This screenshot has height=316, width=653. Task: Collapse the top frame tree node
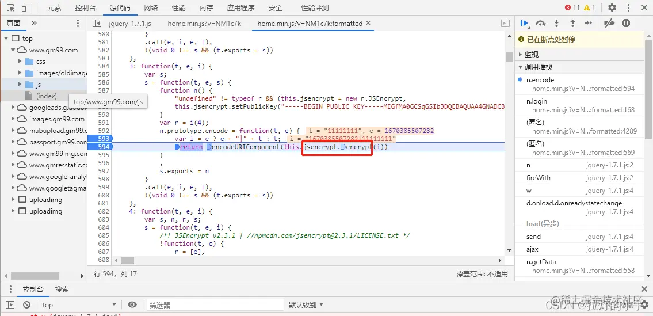point(6,39)
